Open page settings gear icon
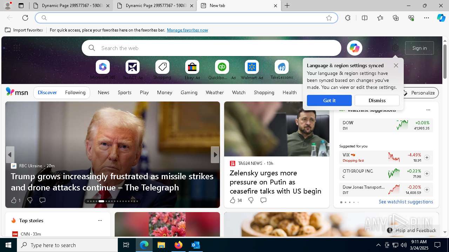 395,48
